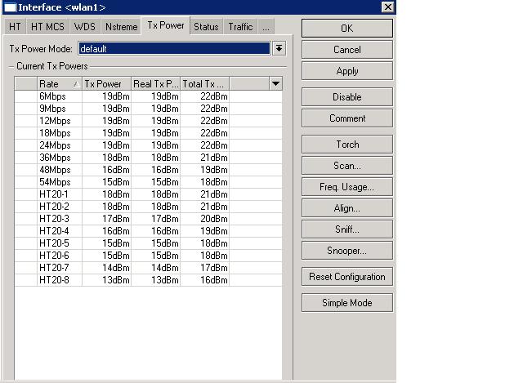Select the Tx Power Mode field showing default

pyautogui.click(x=174, y=49)
